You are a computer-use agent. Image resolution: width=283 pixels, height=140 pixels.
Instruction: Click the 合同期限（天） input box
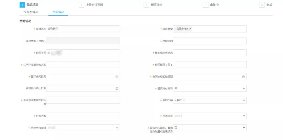click(210, 65)
